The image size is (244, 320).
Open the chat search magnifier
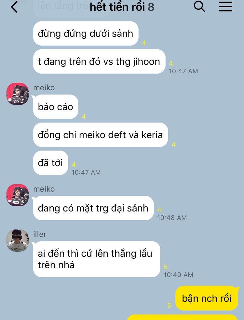[x=199, y=7]
